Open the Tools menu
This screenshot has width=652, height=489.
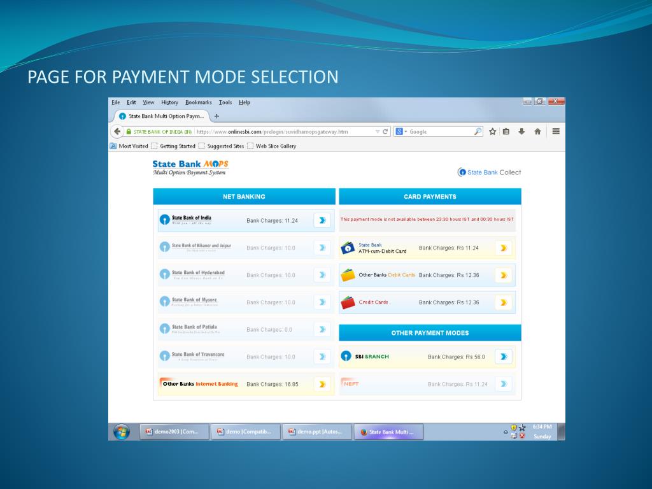225,103
